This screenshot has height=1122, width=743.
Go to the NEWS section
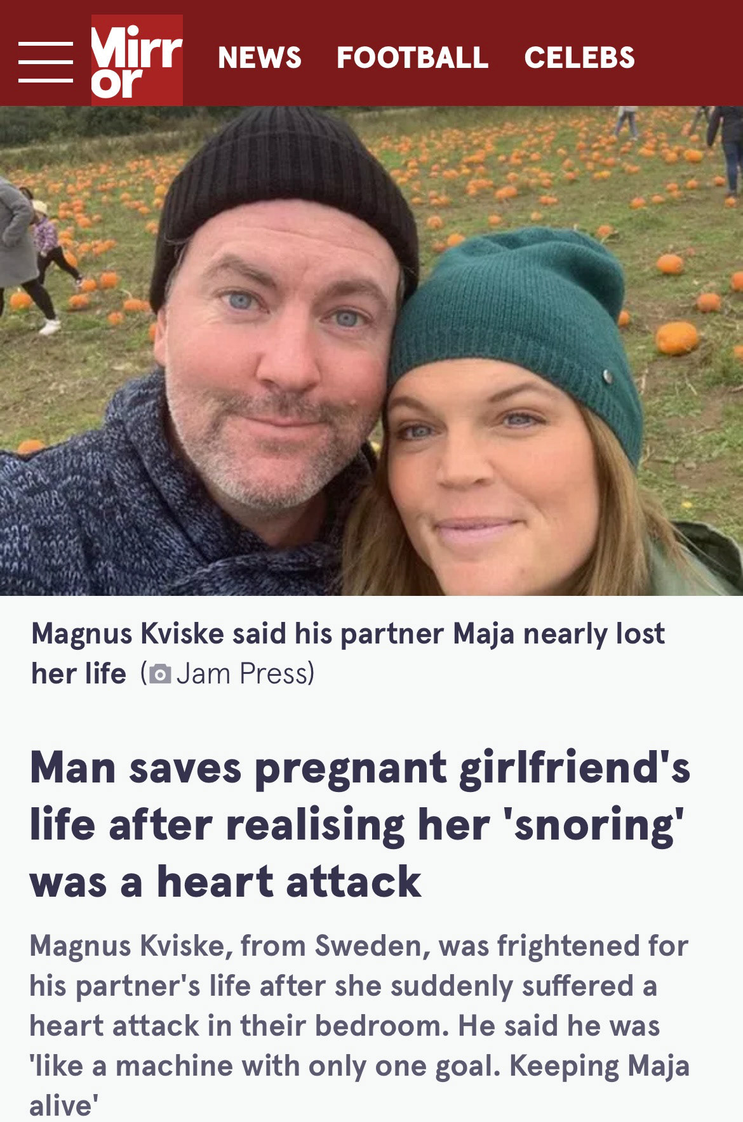click(x=260, y=58)
